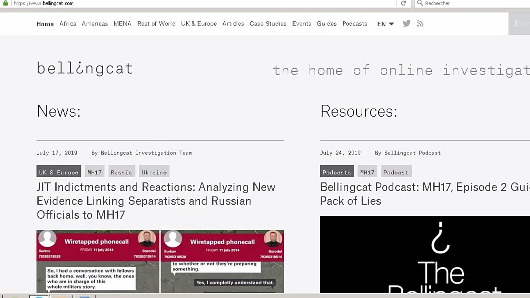Screen dimensions: 530x298
Task: Click the site search box labeled Enter
Action: [x=519, y=23]
